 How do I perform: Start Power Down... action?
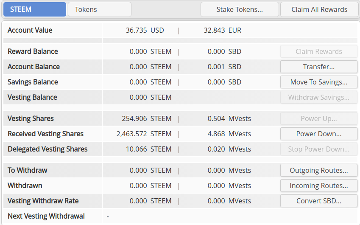[x=319, y=134]
